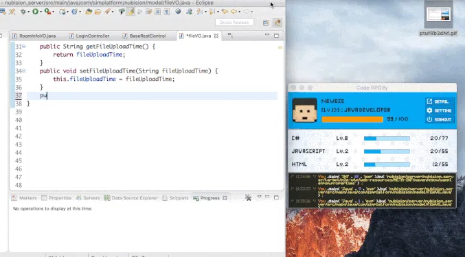465x257 pixels.
Task: Click the Quick Access search field
Action: coord(234,23)
